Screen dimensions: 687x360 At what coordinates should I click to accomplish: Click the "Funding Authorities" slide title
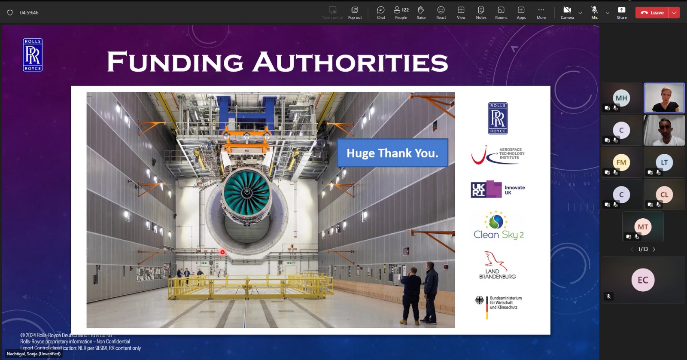[277, 62]
